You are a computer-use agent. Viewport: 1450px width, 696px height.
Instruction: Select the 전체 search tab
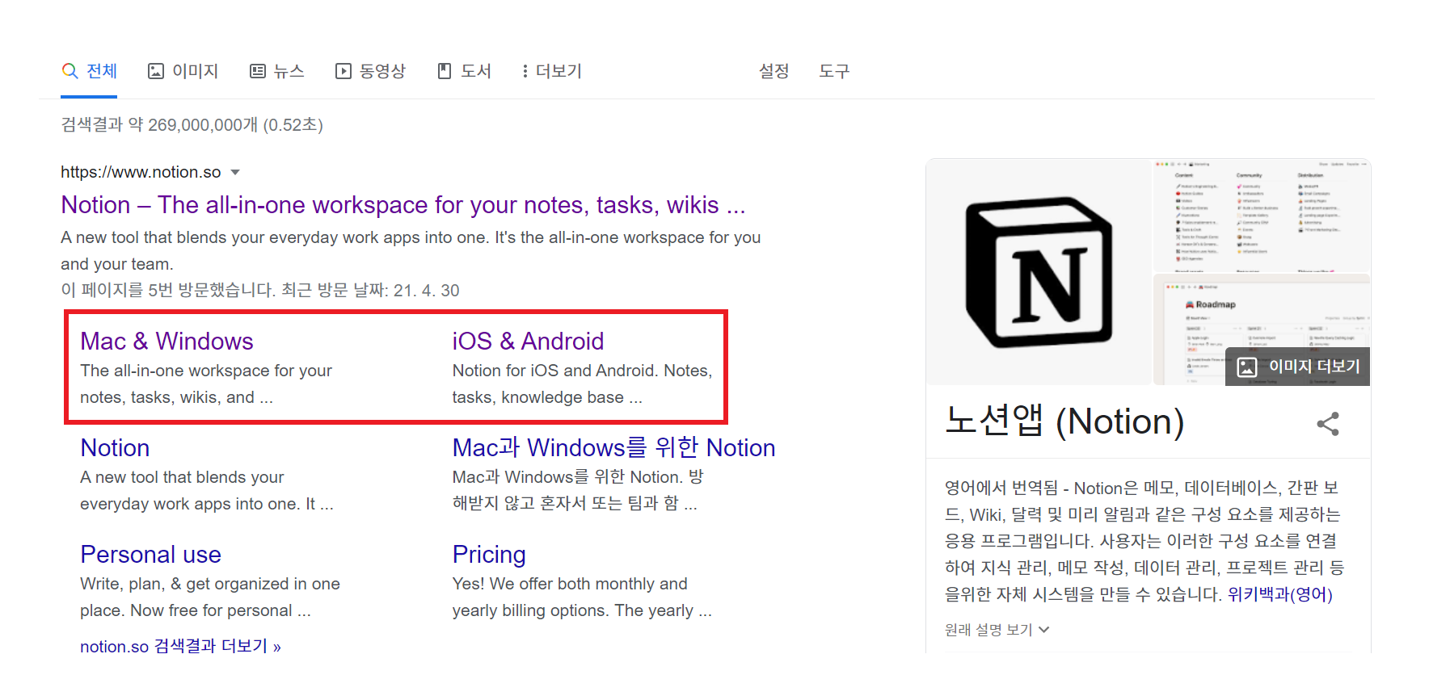(89, 71)
